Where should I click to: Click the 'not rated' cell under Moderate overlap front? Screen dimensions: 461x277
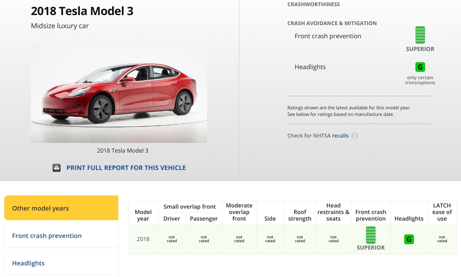pyautogui.click(x=239, y=239)
